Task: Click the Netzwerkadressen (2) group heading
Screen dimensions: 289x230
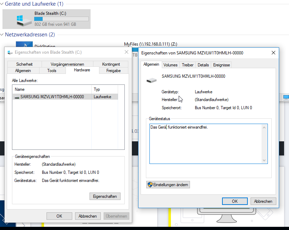Action: click(30, 35)
